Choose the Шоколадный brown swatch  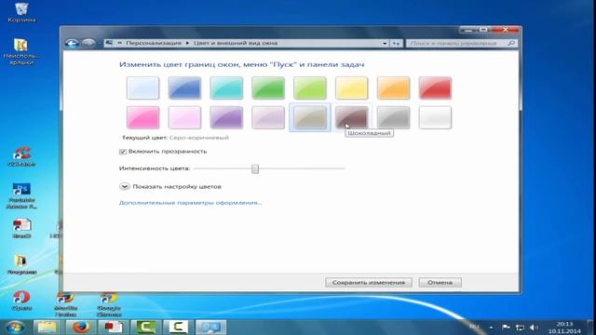click(352, 117)
